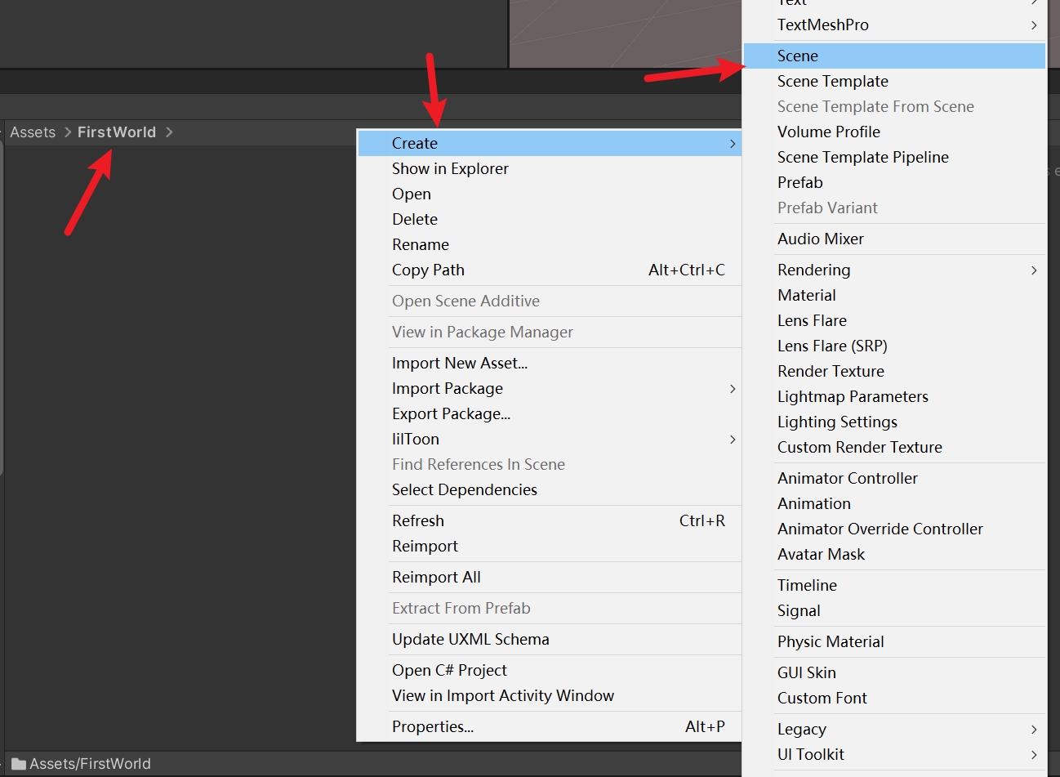The height and width of the screenshot is (777, 1060).
Task: Expand the Legacy submenu
Action: 895,729
